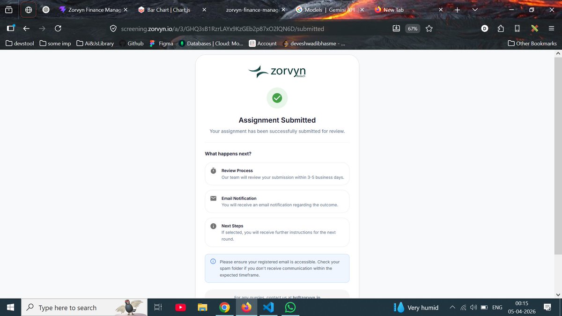Open the Github bookmark
The width and height of the screenshot is (562, 316).
point(131,44)
